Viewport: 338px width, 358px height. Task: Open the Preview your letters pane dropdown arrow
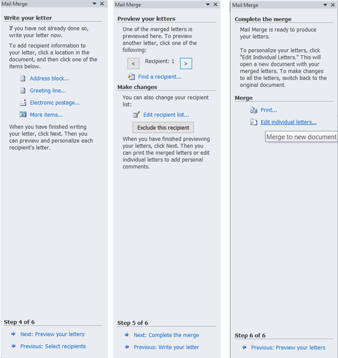coord(208,4)
